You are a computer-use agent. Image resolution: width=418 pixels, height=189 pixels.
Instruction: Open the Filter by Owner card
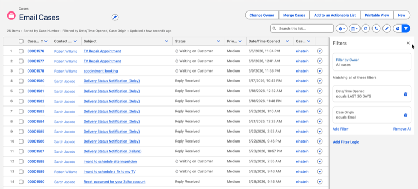(372, 62)
